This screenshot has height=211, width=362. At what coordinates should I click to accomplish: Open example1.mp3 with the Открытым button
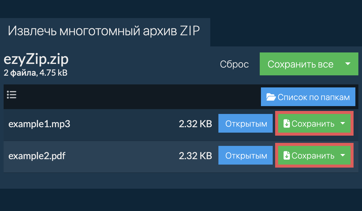click(x=246, y=124)
